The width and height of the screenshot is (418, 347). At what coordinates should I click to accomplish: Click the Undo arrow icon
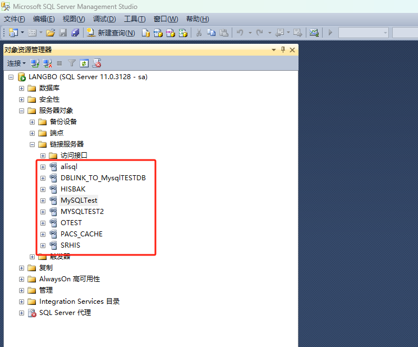coord(240,33)
